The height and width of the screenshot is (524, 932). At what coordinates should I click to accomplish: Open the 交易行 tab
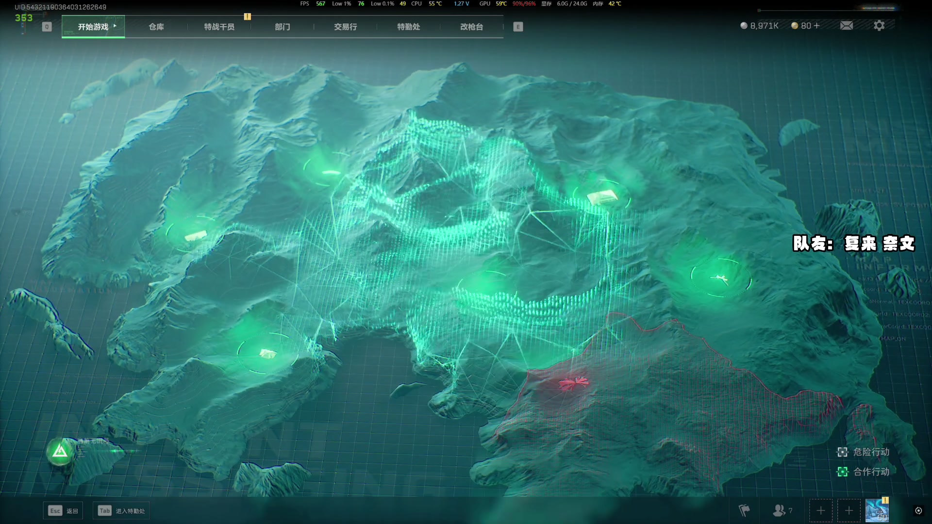point(346,27)
